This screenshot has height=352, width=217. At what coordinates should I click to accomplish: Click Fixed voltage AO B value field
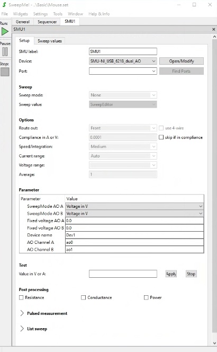pyautogui.click(x=134, y=228)
